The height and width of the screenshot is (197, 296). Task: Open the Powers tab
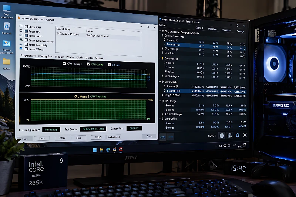pos(70,57)
